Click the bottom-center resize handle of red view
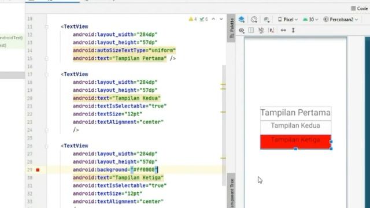 click(295, 149)
